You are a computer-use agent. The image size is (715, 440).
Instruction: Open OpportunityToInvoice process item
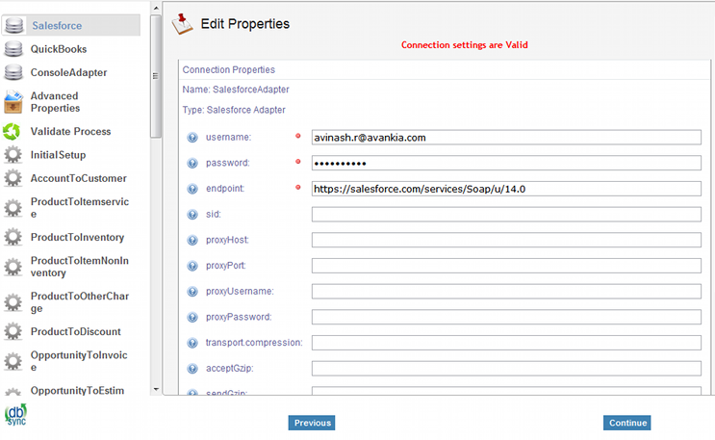click(78, 361)
